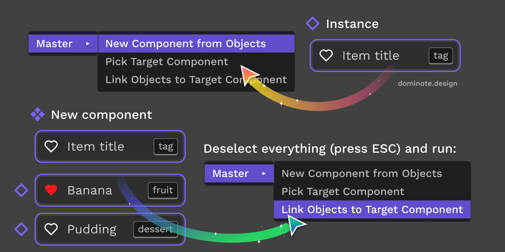The width and height of the screenshot is (505, 252).
Task: Click the New component four-diamond icon
Action: point(38,114)
